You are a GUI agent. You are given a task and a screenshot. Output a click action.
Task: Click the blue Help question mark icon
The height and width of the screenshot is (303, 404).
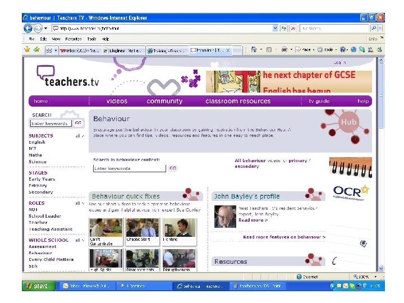point(343,49)
